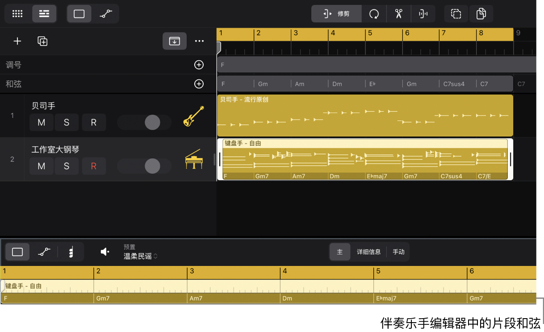Add a chord on 和弦 row

199,84
